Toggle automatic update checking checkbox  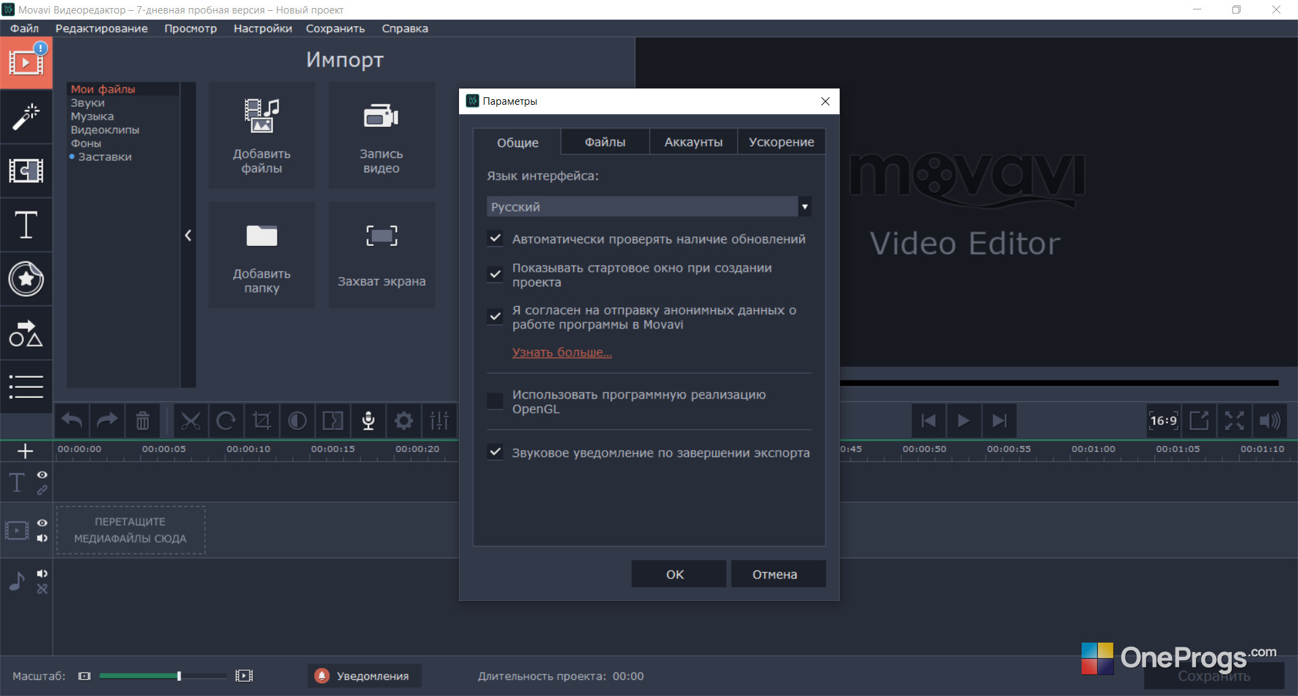pyautogui.click(x=496, y=239)
